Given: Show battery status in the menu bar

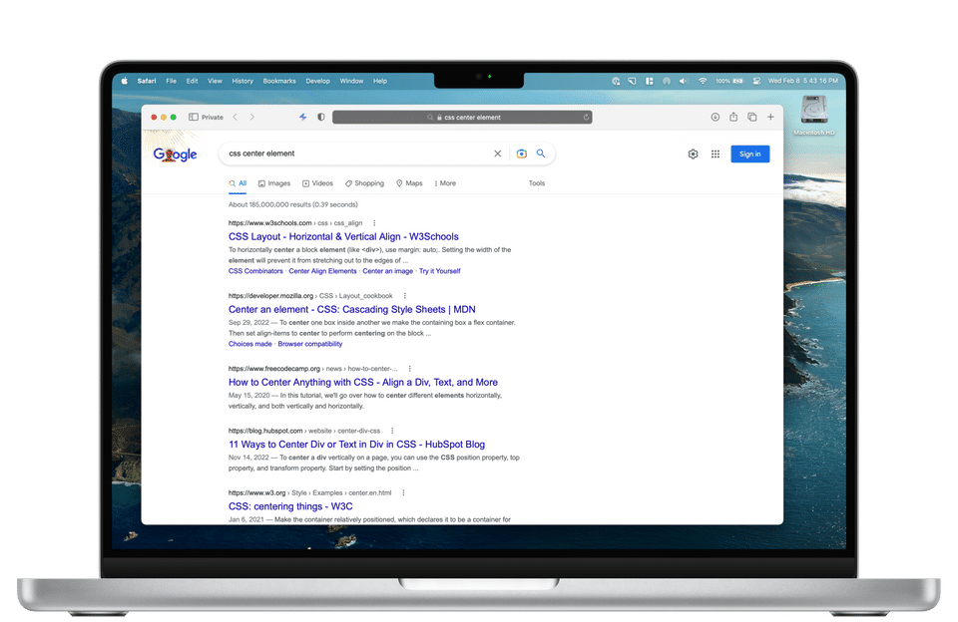Looking at the screenshot, I should point(730,81).
